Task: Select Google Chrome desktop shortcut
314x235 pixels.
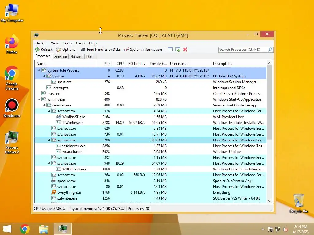Action: [x=12, y=78]
